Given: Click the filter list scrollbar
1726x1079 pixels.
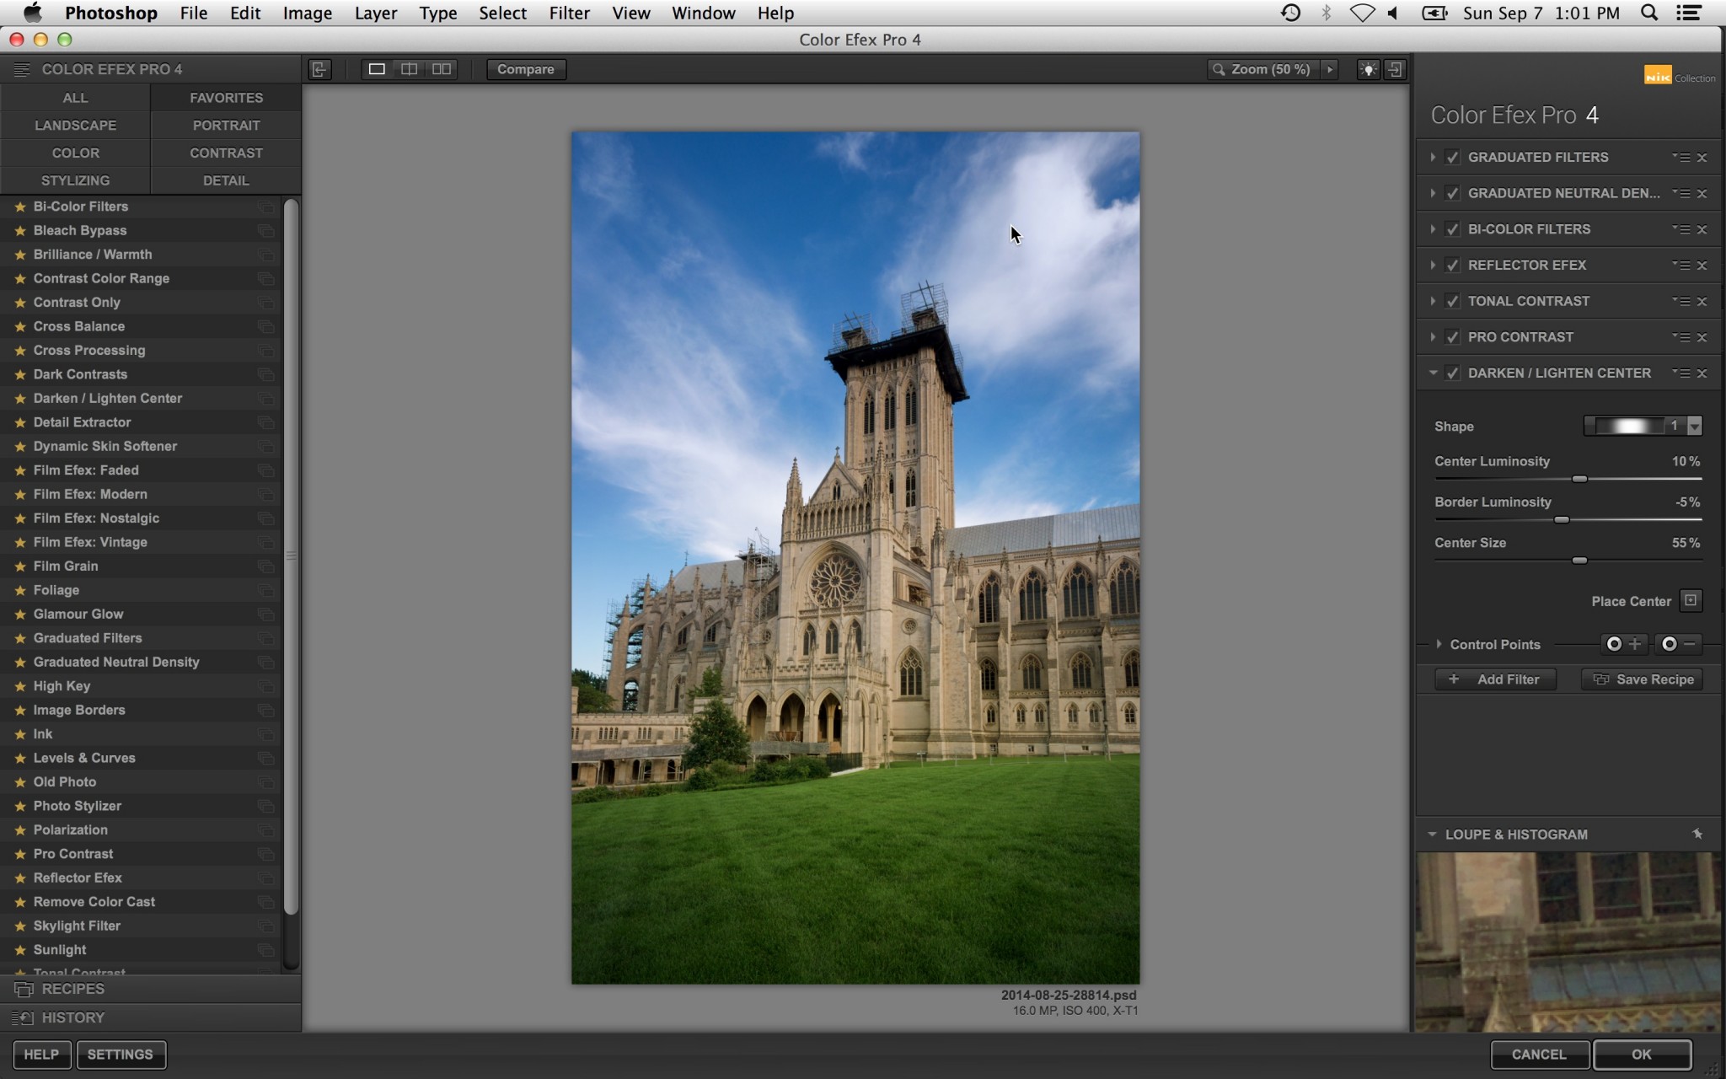Looking at the screenshot, I should (x=292, y=556).
